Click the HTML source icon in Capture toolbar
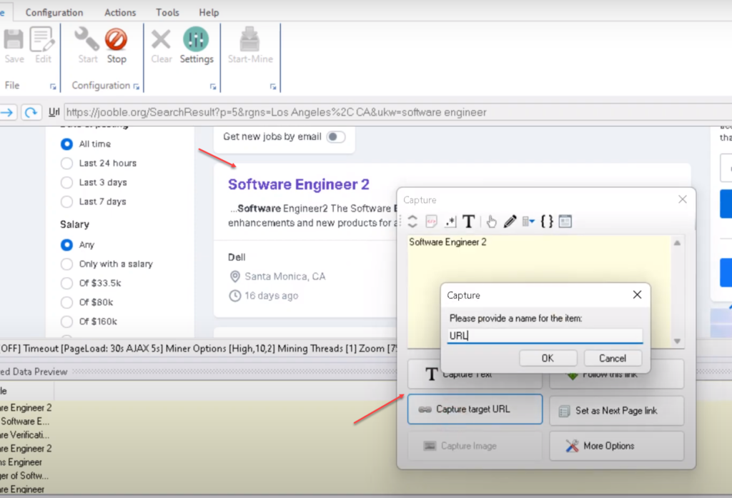The height and width of the screenshot is (498, 732). [x=432, y=221]
